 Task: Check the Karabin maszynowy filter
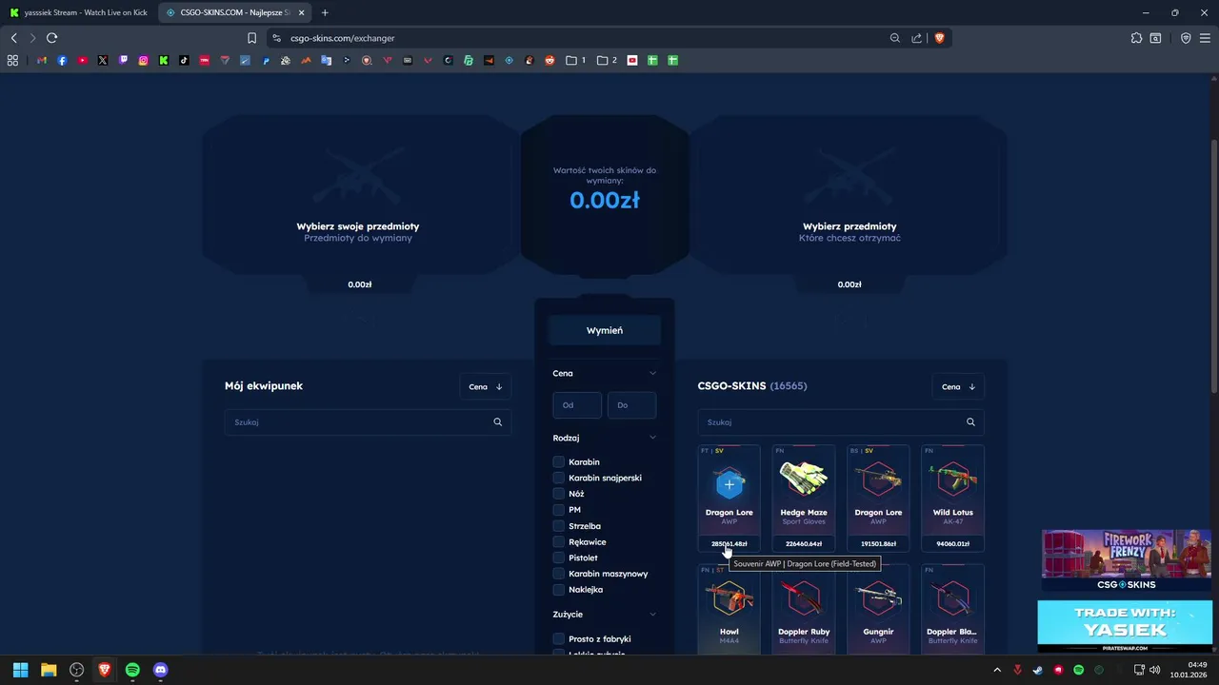point(559,574)
